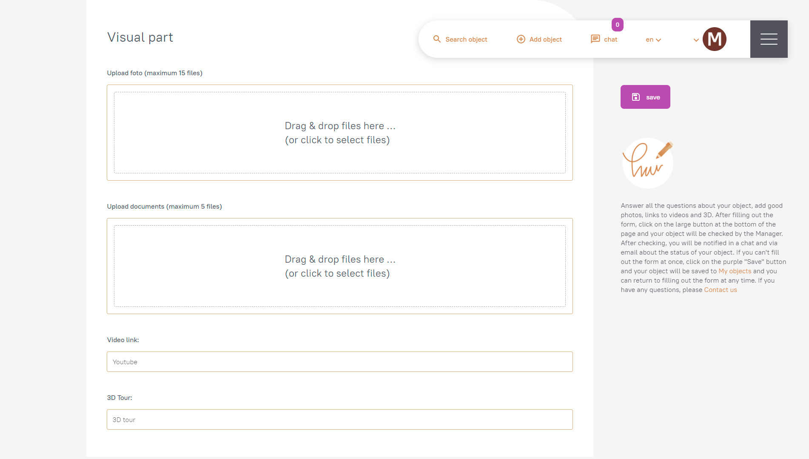The width and height of the screenshot is (809, 459).
Task: Select the Add object menu label
Action: pyautogui.click(x=545, y=40)
